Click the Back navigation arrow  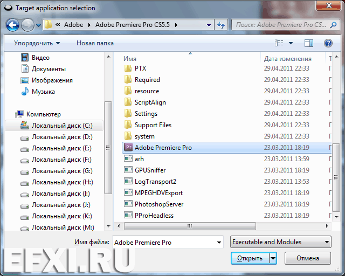point(12,25)
